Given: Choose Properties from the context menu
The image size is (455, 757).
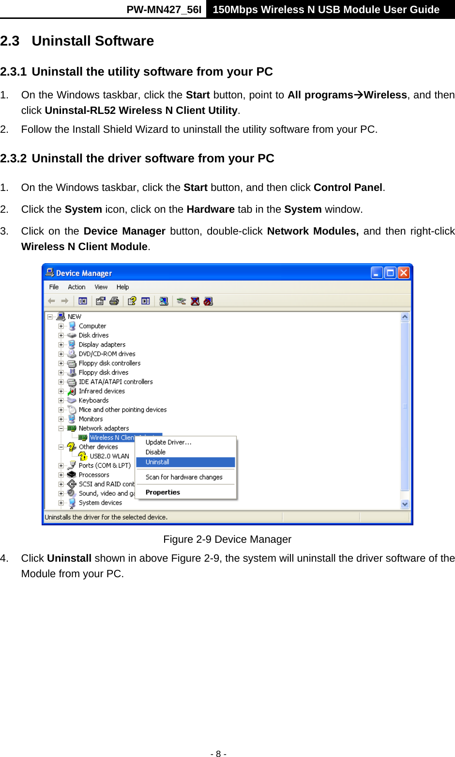Looking at the screenshot, I should coord(186,492).
